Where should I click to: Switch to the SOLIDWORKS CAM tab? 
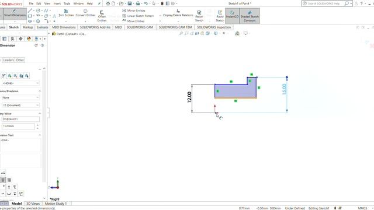point(140,27)
